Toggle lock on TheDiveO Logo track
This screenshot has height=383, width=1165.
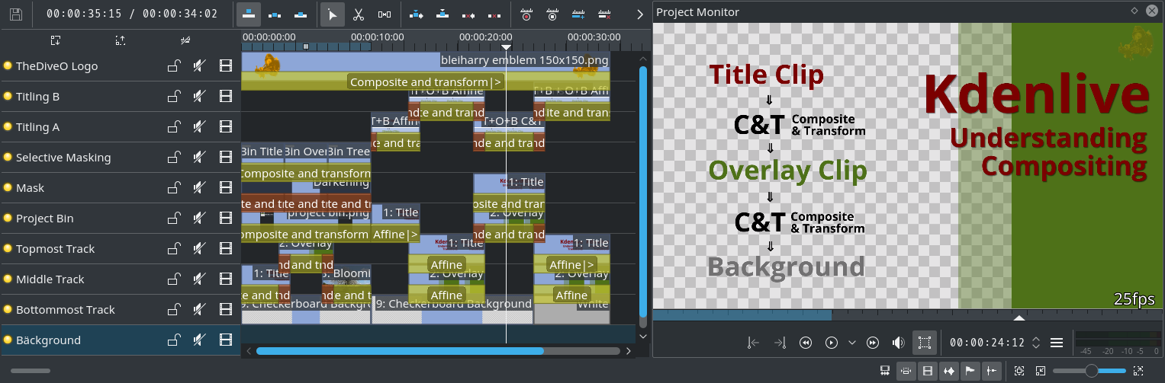(174, 65)
